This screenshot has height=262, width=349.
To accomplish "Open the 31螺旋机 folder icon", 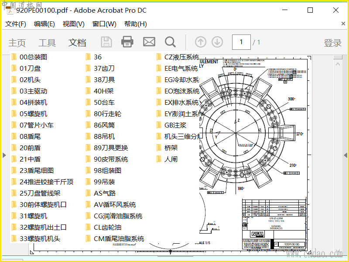I will point(14,216).
